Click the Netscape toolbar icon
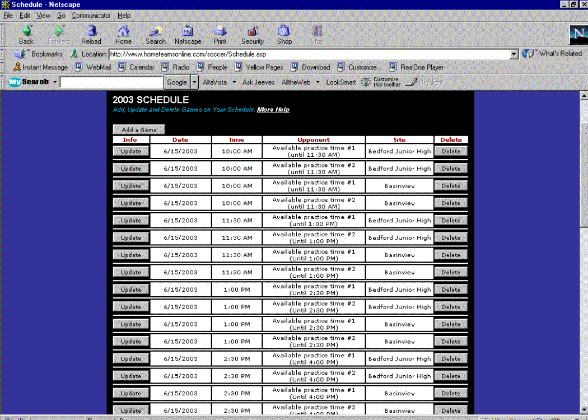This screenshot has height=420, width=588. point(188,35)
